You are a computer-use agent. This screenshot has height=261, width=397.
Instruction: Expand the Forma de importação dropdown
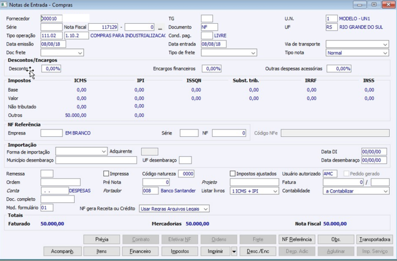(x=82, y=152)
